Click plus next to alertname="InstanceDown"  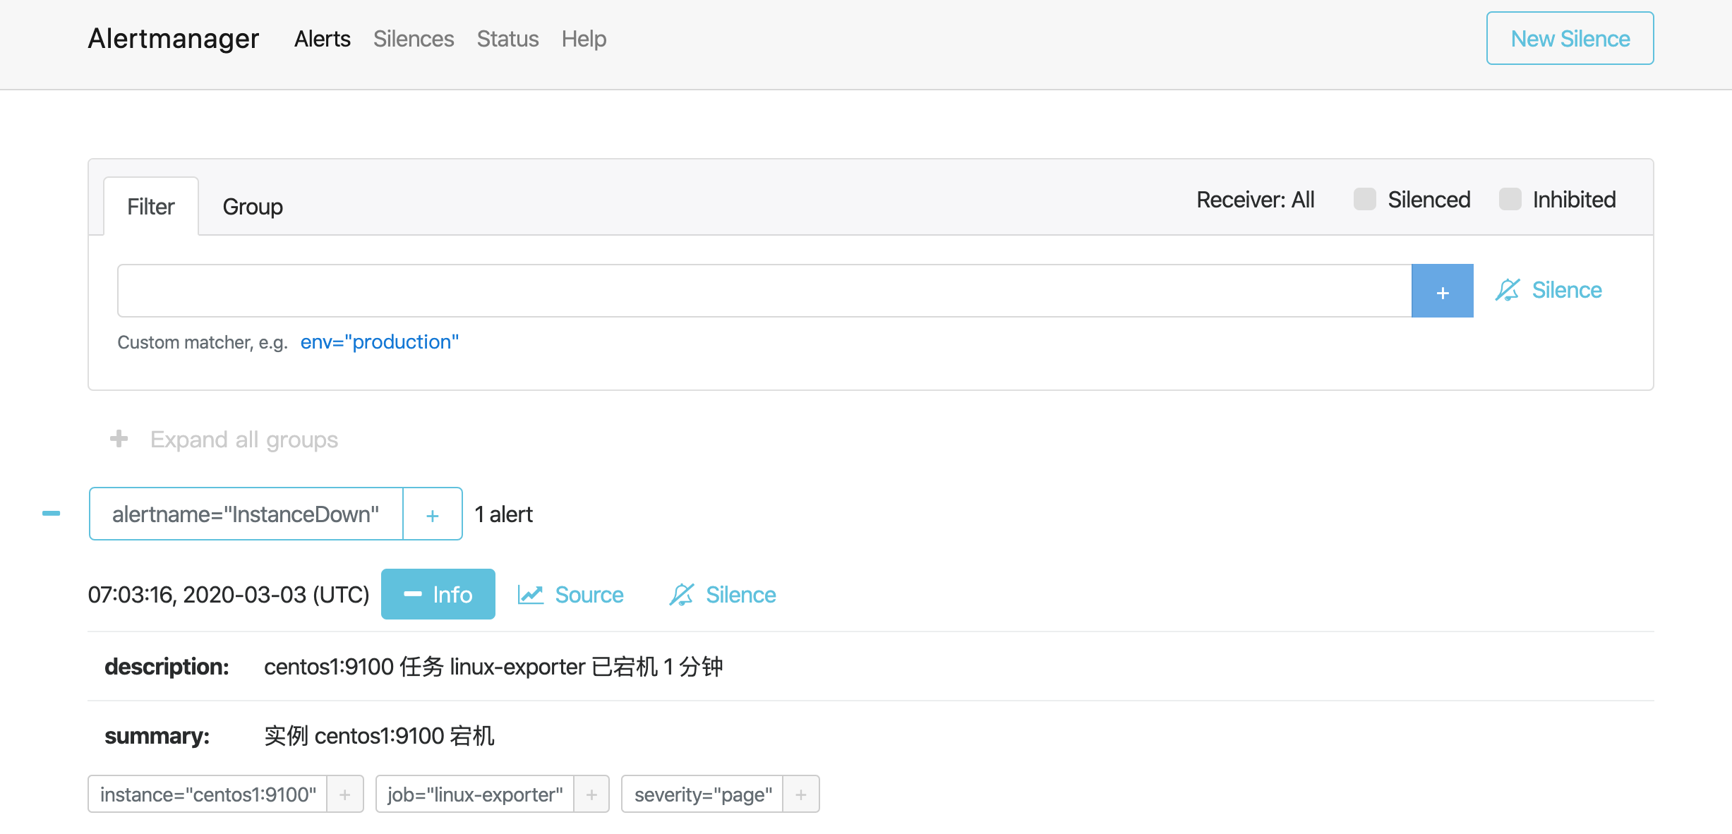click(433, 514)
